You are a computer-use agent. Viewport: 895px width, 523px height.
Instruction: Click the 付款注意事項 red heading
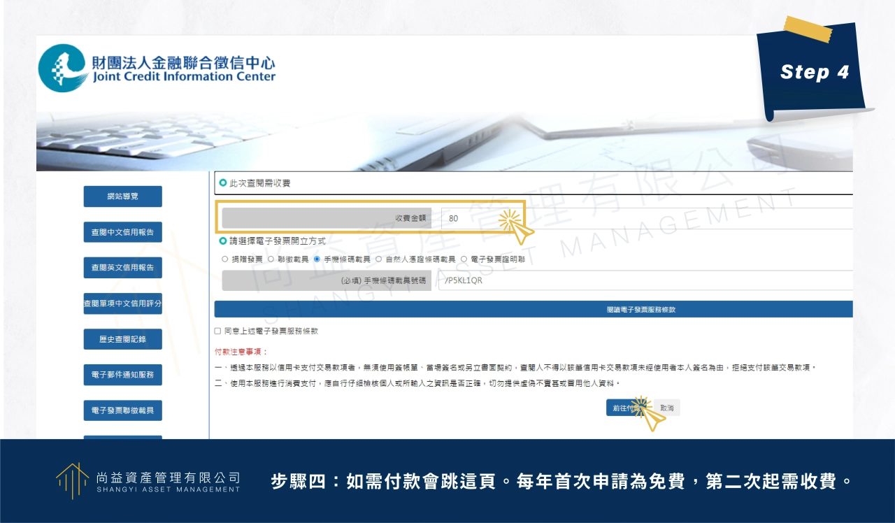tap(241, 352)
